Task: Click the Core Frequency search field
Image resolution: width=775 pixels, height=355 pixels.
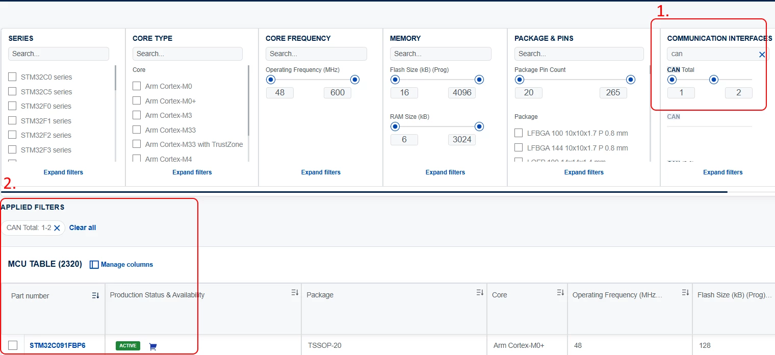Action: click(x=316, y=54)
